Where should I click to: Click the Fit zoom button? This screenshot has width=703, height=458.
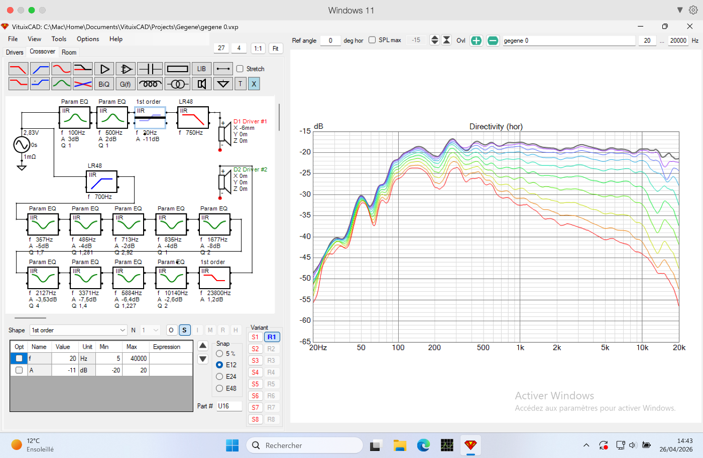[275, 49]
